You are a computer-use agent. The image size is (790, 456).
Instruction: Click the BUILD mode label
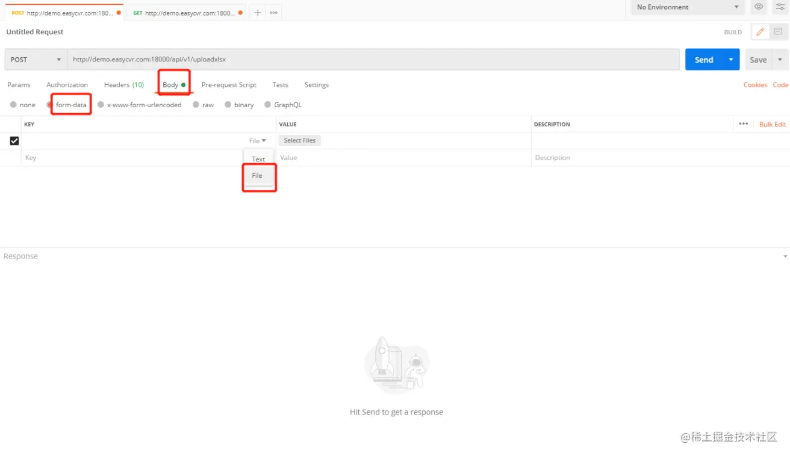tap(733, 33)
